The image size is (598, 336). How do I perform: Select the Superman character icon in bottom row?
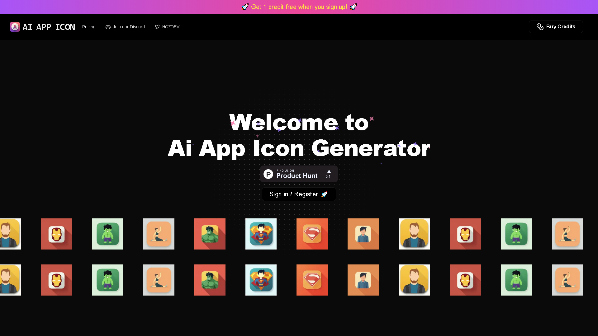pyautogui.click(x=261, y=280)
